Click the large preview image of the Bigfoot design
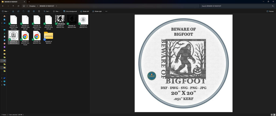Viewport: 276px width, 116px height. click(184, 63)
